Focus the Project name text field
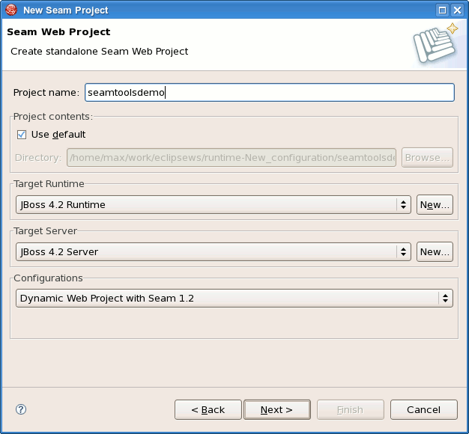This screenshot has width=469, height=434. point(270,92)
